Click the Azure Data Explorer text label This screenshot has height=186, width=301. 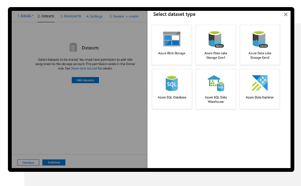pos(259,98)
